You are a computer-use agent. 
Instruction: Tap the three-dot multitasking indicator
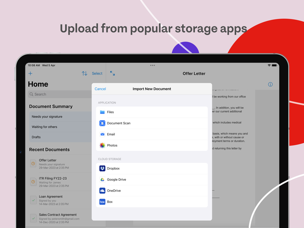click(x=153, y=65)
